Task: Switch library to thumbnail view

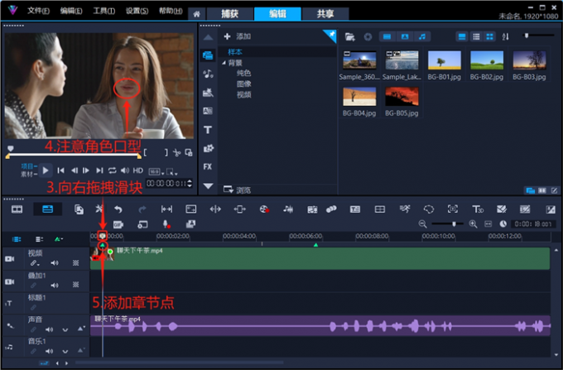Action: [489, 36]
